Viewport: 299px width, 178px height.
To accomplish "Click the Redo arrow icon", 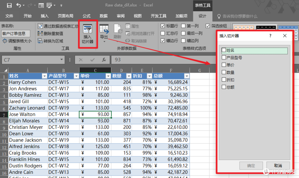I will point(30,5).
